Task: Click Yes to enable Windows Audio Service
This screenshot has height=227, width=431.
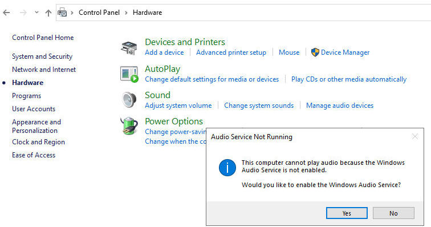Action: click(347, 213)
